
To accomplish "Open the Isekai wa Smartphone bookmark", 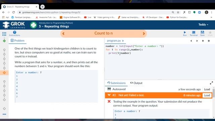I will [129, 17].
